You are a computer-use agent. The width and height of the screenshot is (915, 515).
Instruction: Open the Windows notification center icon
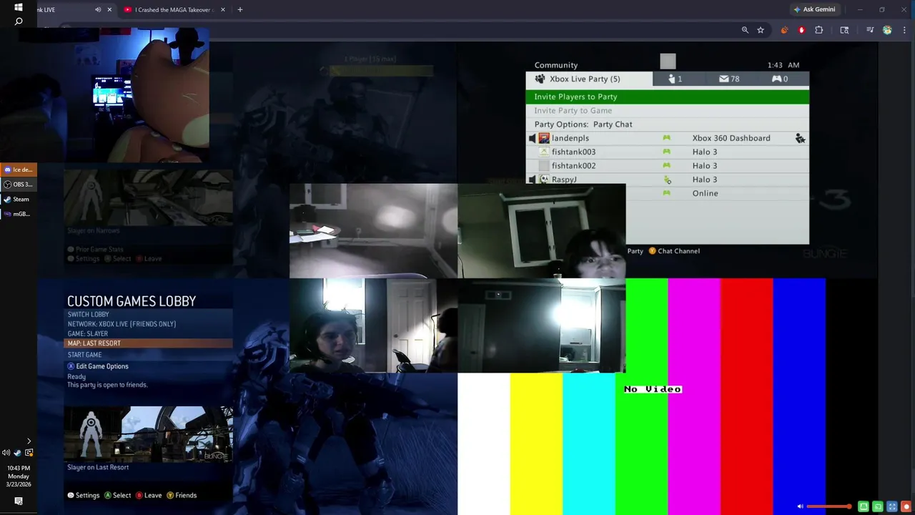[19, 501]
